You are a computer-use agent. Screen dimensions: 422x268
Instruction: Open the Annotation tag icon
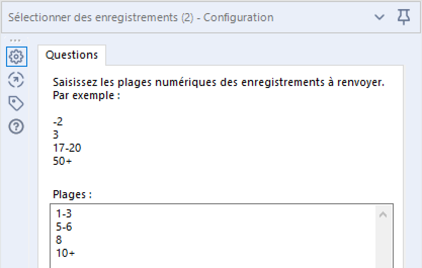pos(16,103)
